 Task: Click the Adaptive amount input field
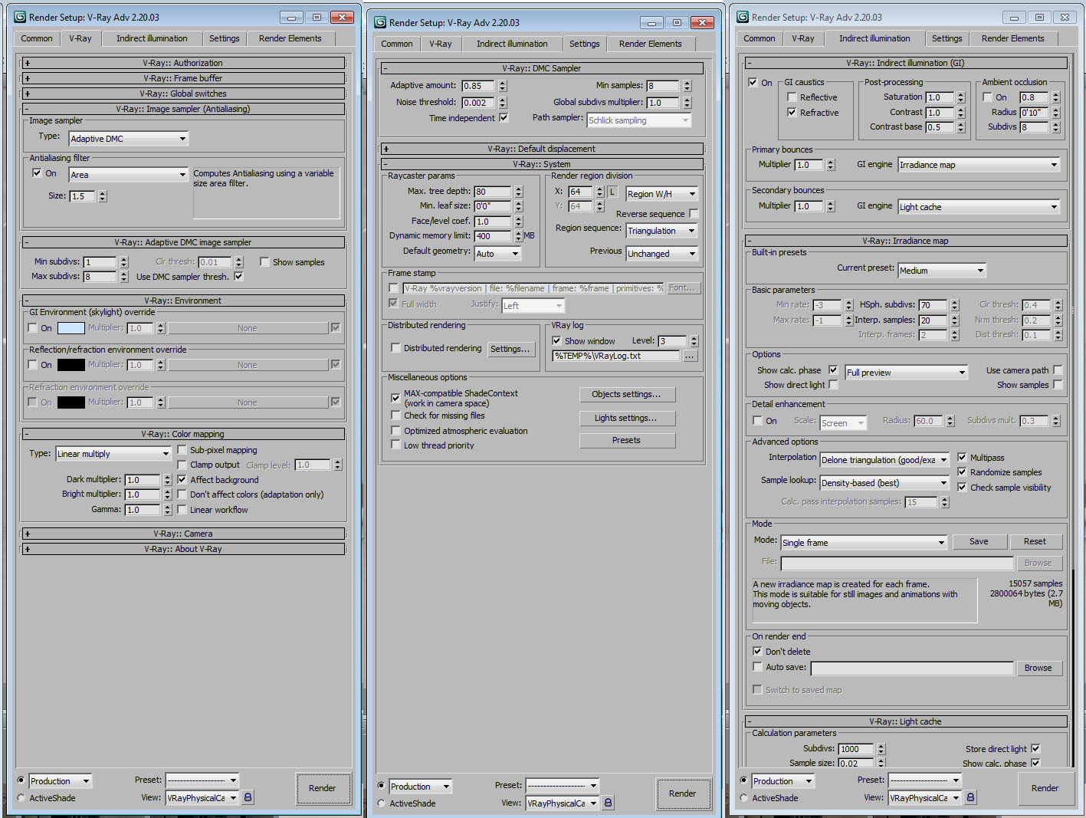tap(479, 86)
